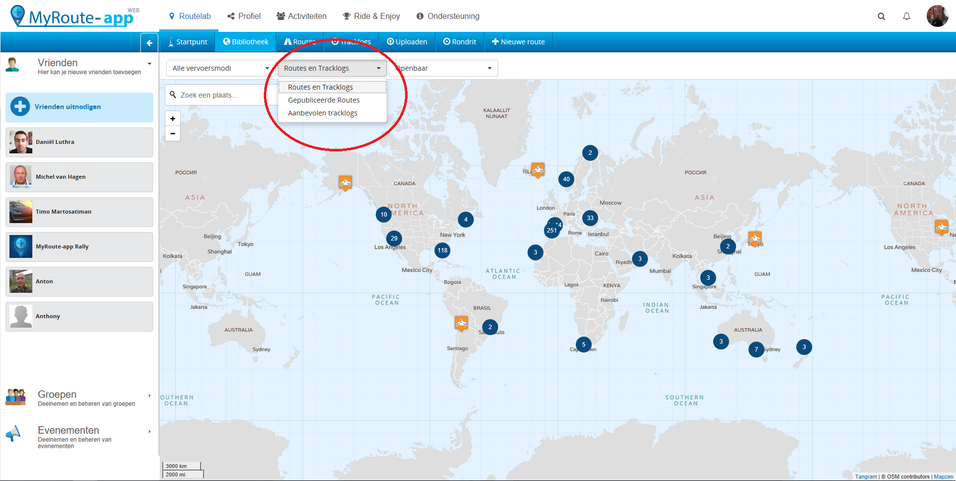
Task: Open the user profile avatar
Action: pos(937,16)
